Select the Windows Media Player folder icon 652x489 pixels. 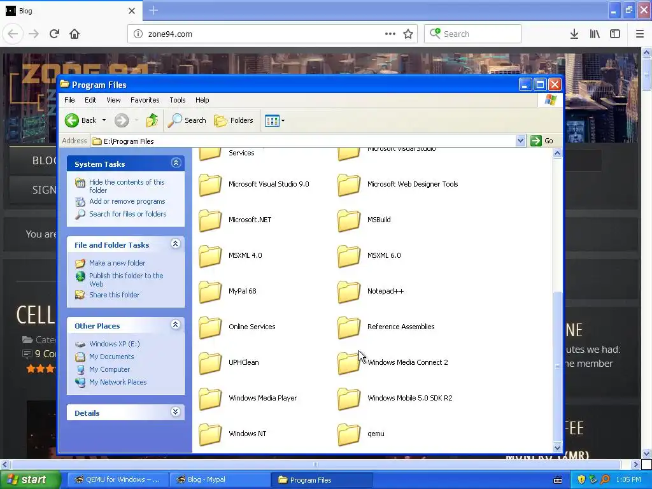(210, 399)
